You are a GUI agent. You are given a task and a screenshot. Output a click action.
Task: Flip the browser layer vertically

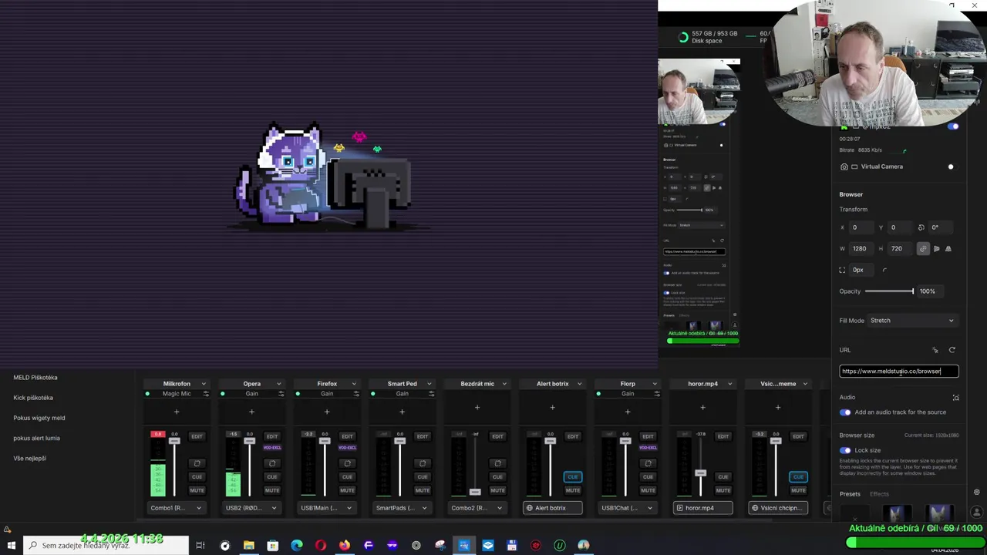click(x=948, y=249)
